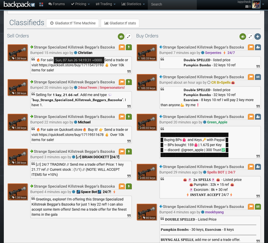Send trade offer to mookhyang
Viewport: 268px width, 243px height.
(258, 207)
